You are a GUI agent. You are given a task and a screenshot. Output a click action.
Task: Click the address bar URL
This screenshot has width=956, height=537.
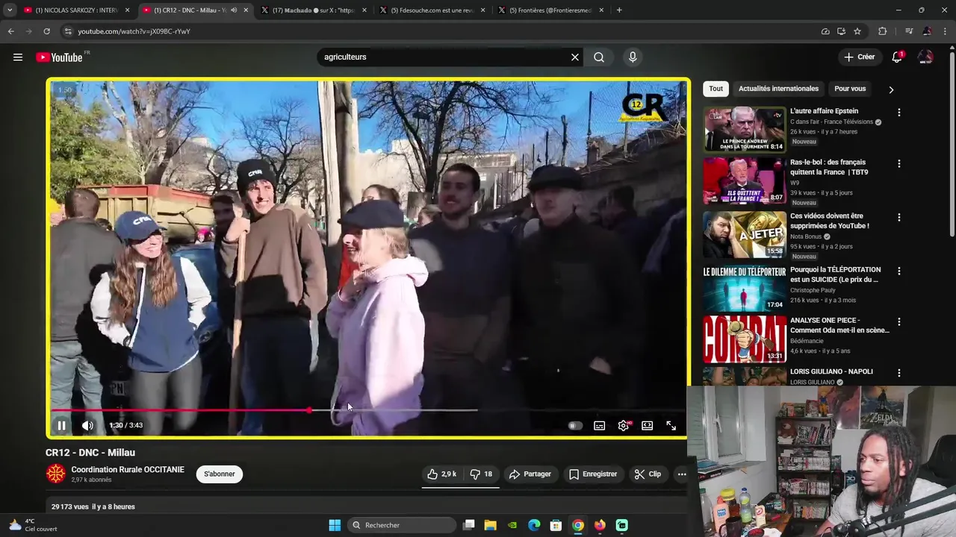134,31
